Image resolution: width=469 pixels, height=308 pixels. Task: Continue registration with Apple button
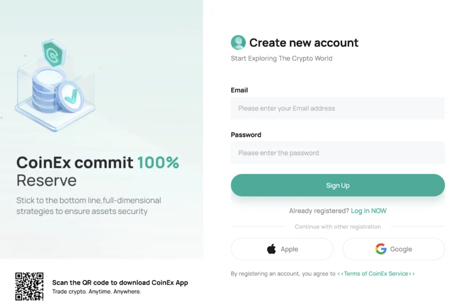coord(282,249)
